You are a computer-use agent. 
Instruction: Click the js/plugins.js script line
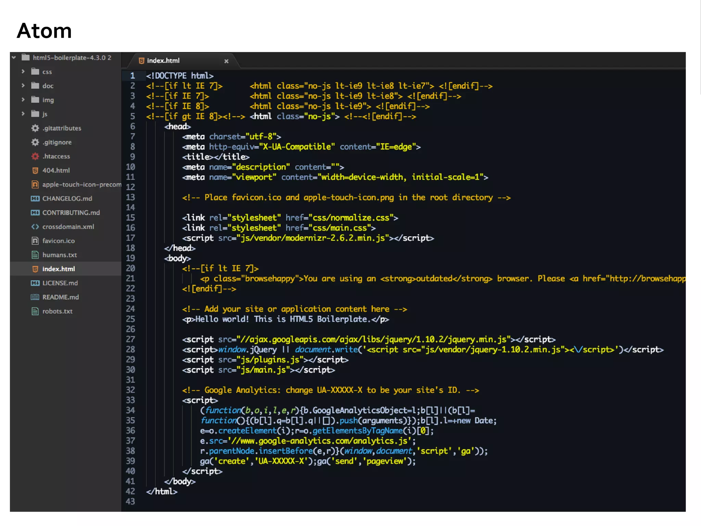(265, 360)
